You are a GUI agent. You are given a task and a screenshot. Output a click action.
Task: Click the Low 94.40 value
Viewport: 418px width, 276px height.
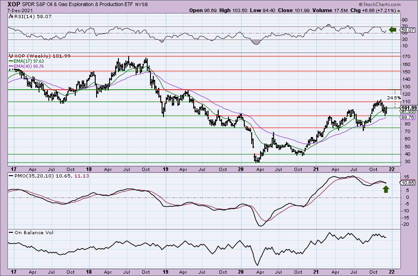(263, 10)
